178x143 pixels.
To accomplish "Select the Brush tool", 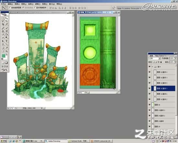I will (x=6, y=28).
